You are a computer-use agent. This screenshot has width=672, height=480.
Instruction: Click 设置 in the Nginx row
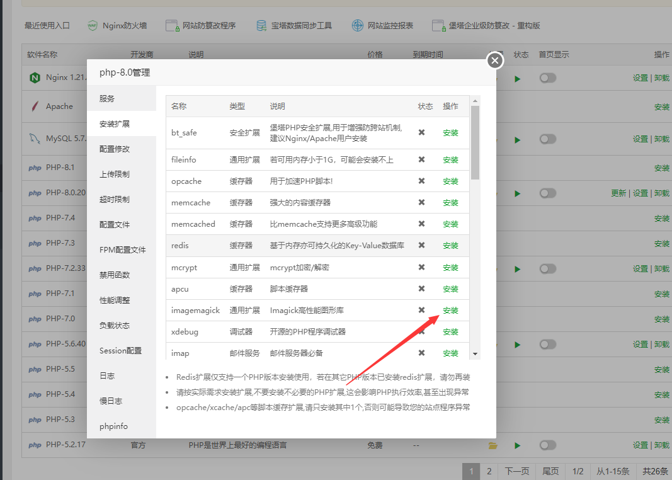pos(641,78)
